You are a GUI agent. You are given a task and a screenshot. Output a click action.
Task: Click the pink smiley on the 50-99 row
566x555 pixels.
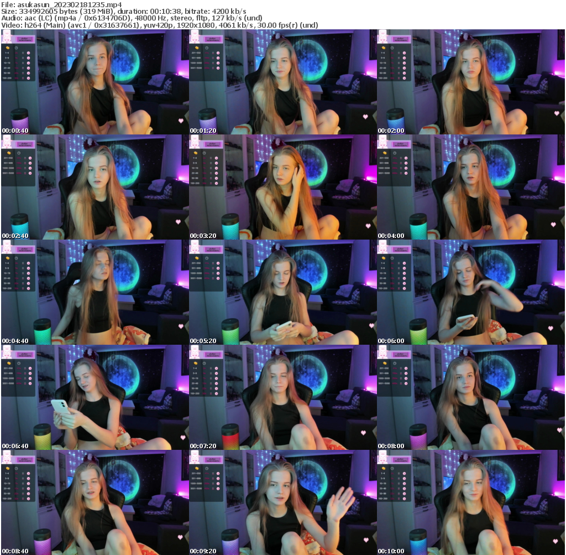(x=28, y=73)
